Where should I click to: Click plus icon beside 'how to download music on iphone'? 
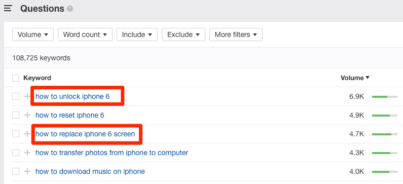click(27, 171)
